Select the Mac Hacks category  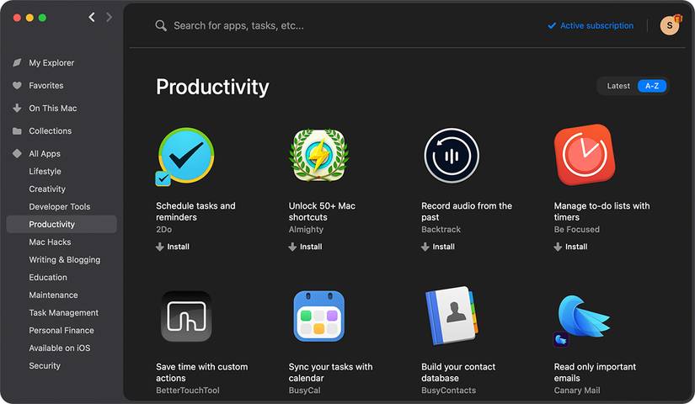50,242
